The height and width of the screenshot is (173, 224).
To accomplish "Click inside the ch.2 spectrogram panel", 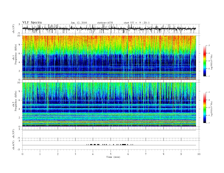I will (x=109, y=105).
